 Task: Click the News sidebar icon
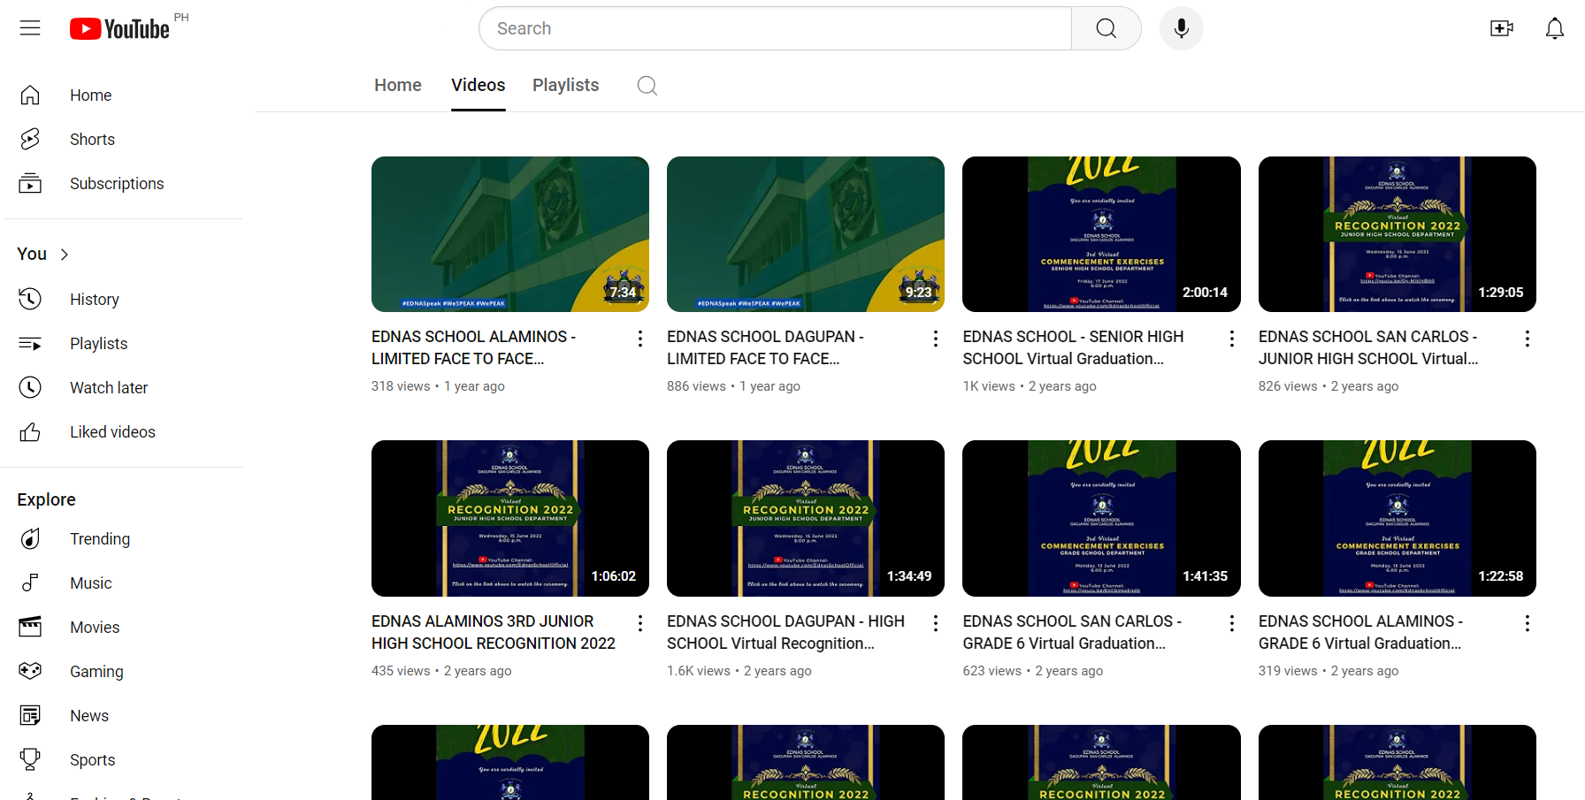(30, 716)
